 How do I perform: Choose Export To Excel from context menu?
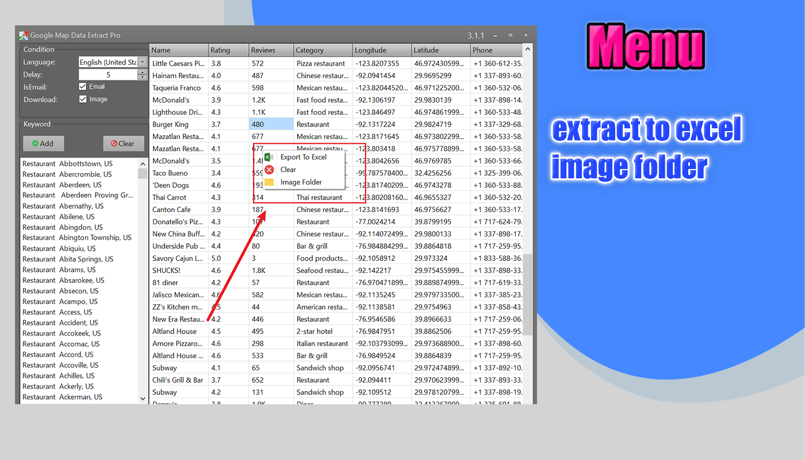pos(304,157)
